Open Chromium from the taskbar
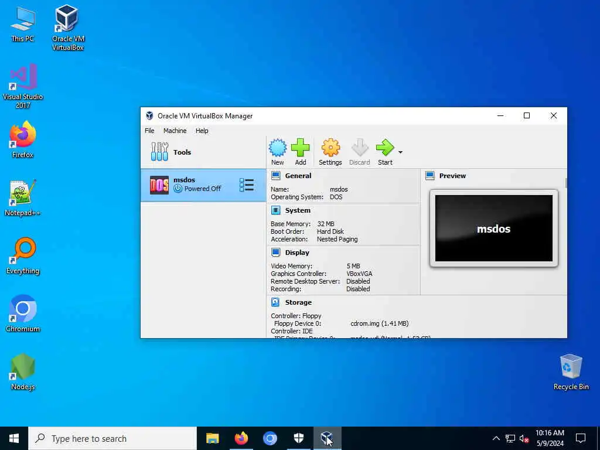Viewport: 600px width, 450px height. 270,438
